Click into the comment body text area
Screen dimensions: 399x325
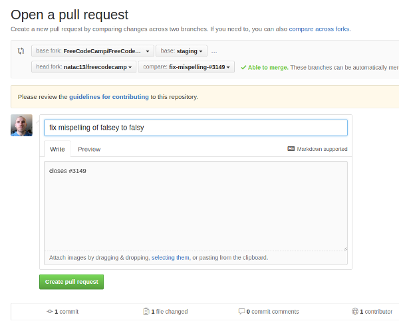coord(196,206)
